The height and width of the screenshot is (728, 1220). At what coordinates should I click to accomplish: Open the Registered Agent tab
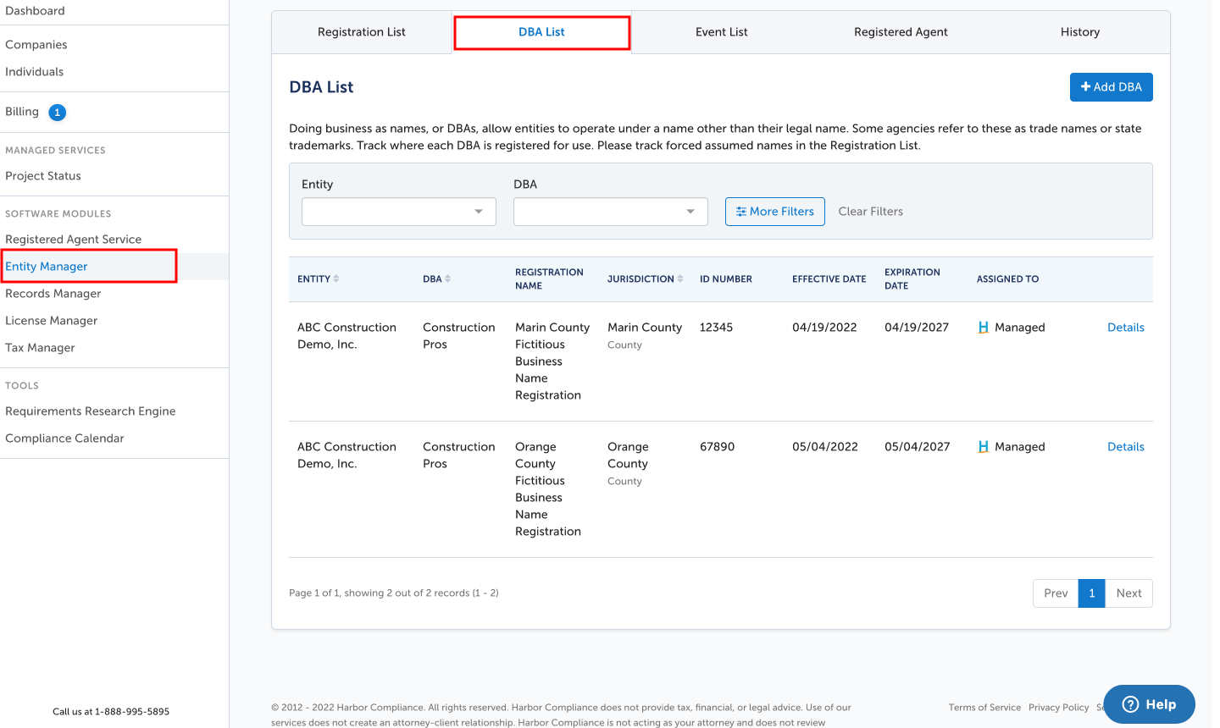pos(901,32)
